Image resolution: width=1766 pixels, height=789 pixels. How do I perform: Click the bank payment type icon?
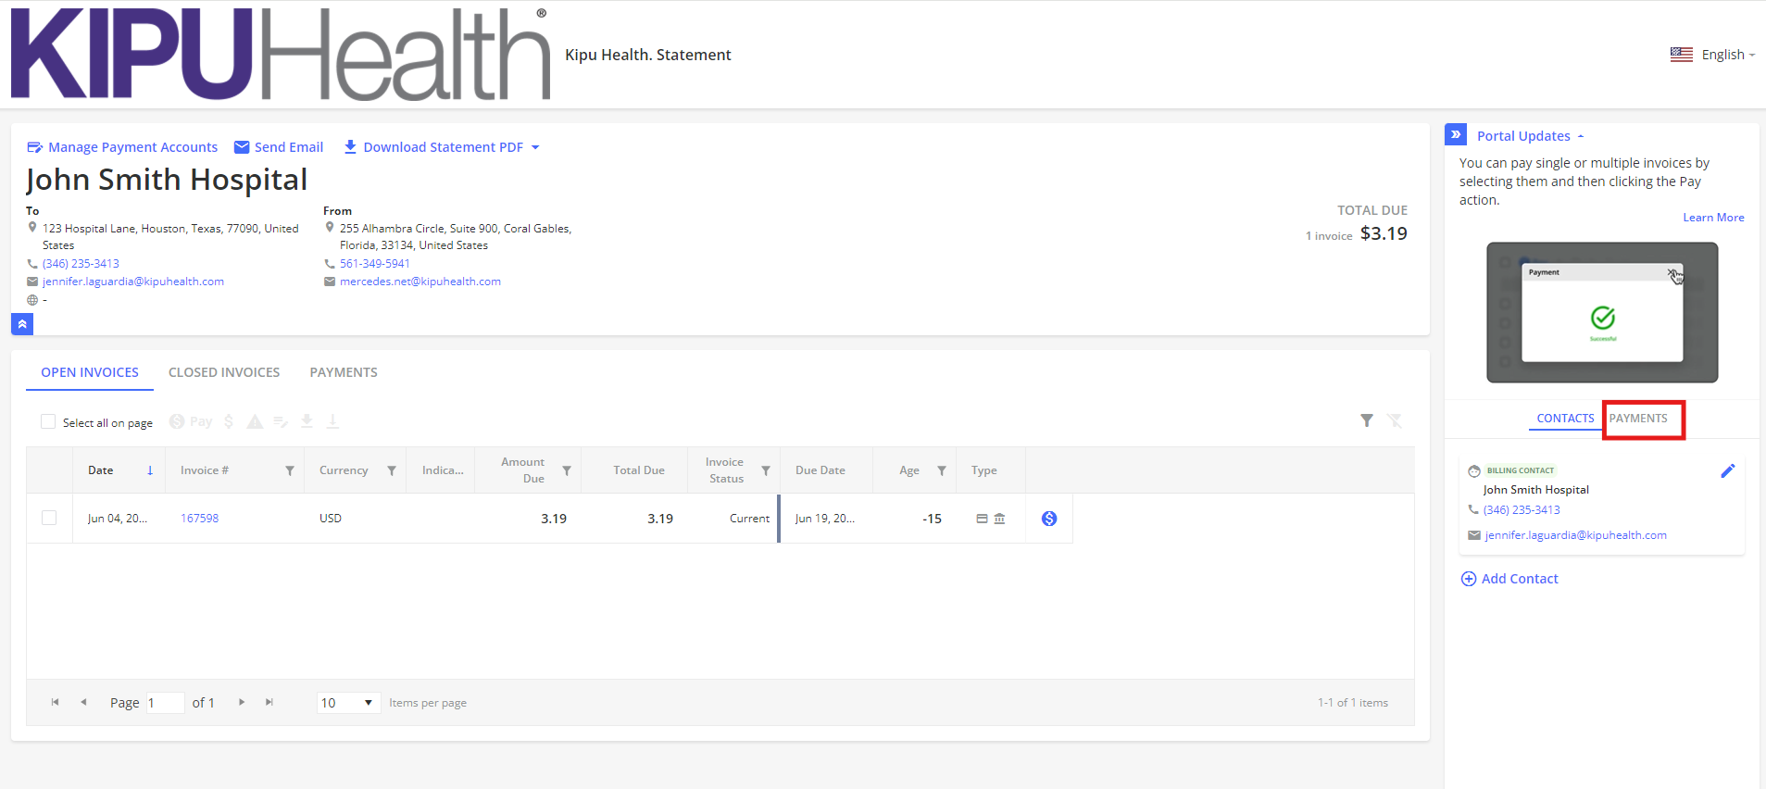point(999,519)
